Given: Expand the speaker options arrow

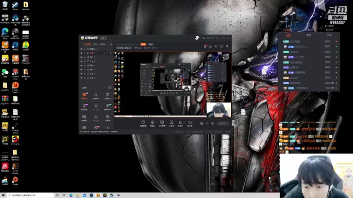Looking at the screenshot, I should (x=194, y=123).
